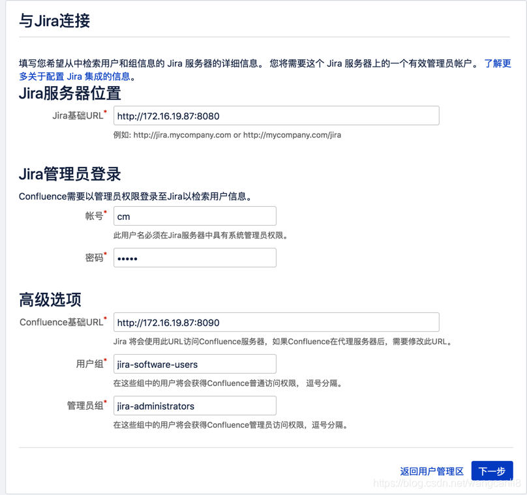
Task: Click the 密码 field label
Action: point(96,258)
